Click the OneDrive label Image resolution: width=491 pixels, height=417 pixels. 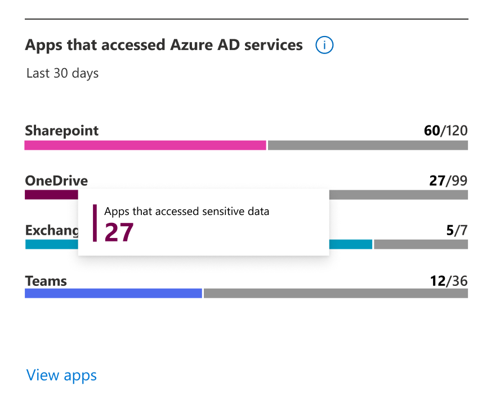point(56,181)
